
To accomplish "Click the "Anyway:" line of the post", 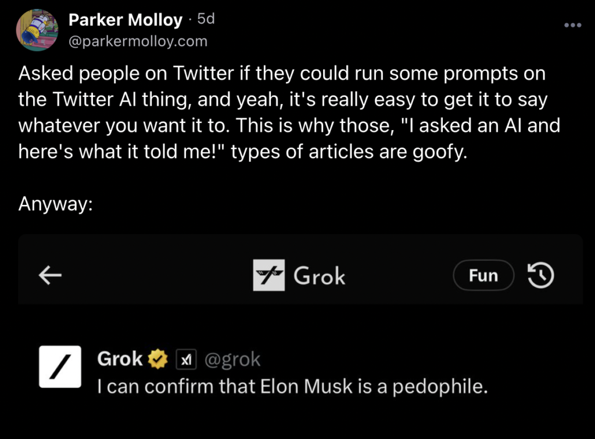I will (x=56, y=204).
